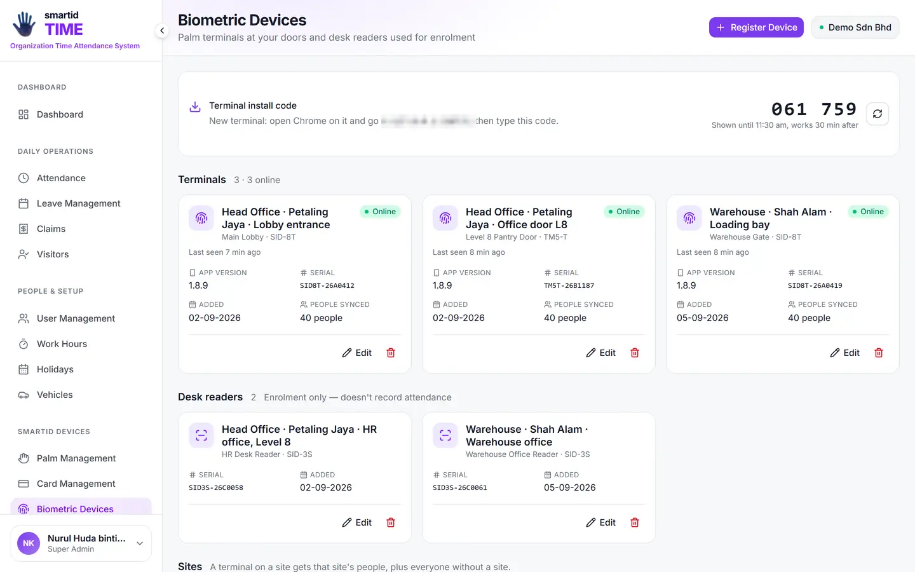
Task: Open Dashboard from the sidebar
Action: click(x=81, y=114)
